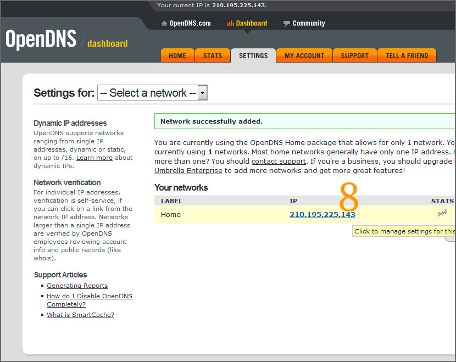The height and width of the screenshot is (362, 456).
Task: Click current IP text in top bar
Action: tap(212, 5)
